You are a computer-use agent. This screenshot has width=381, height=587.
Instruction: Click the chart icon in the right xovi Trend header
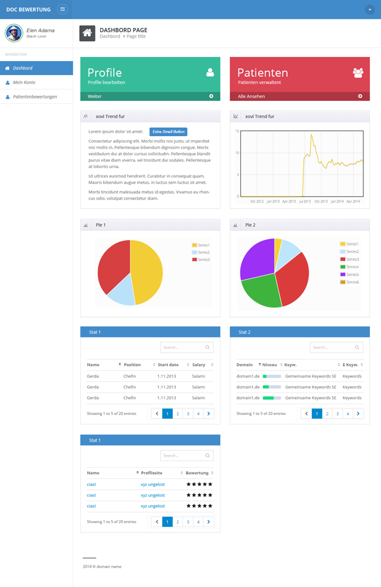pos(236,116)
